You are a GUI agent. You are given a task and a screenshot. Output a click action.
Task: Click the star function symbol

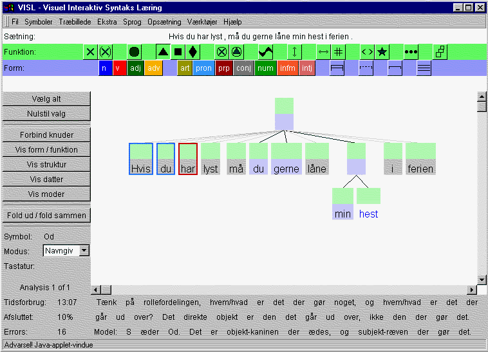tap(382, 52)
